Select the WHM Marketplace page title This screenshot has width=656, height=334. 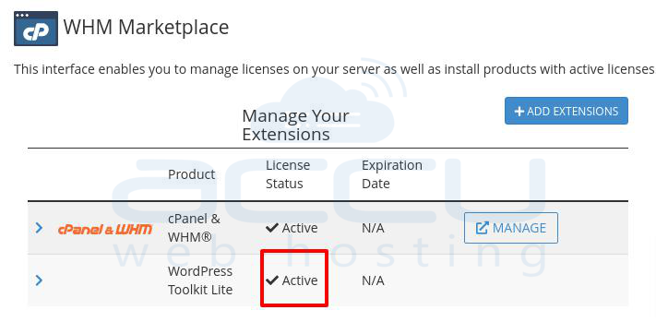tap(146, 27)
